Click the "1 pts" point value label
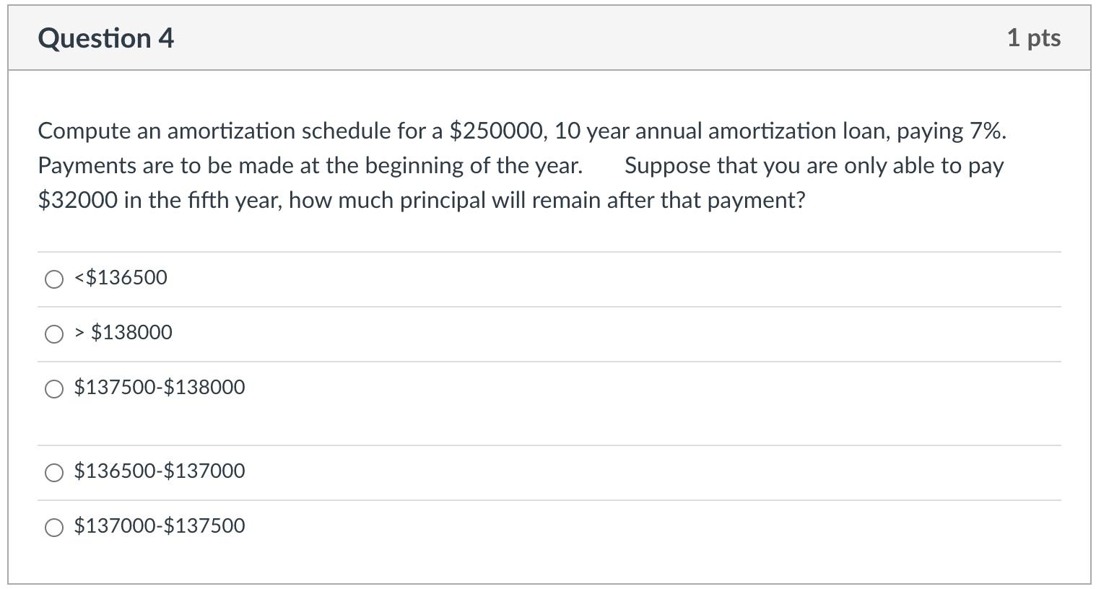 coord(1035,38)
